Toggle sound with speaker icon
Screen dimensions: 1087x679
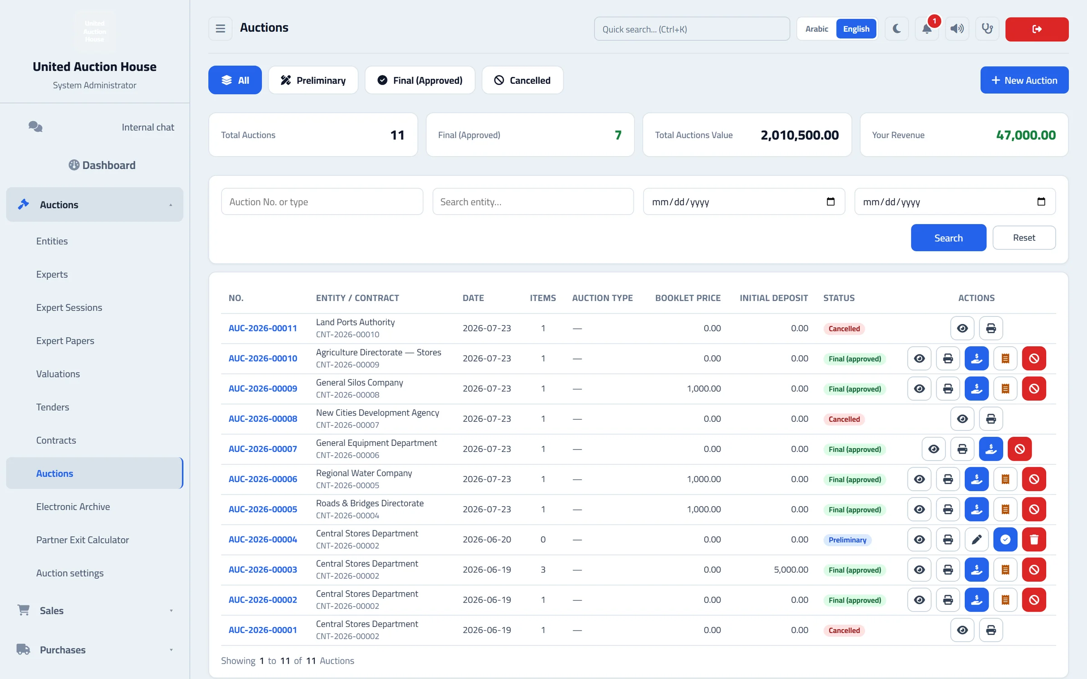pyautogui.click(x=957, y=29)
